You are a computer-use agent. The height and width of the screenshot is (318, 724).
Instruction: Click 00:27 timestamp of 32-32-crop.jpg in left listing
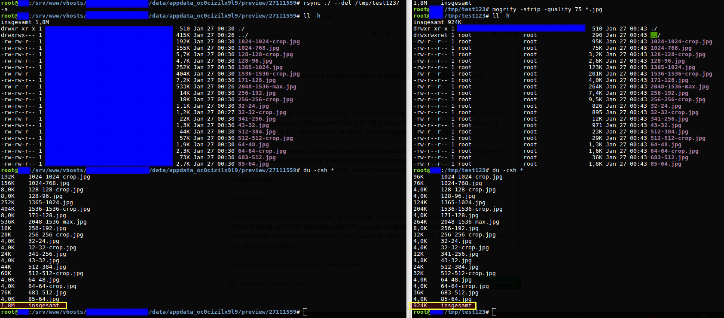point(226,112)
